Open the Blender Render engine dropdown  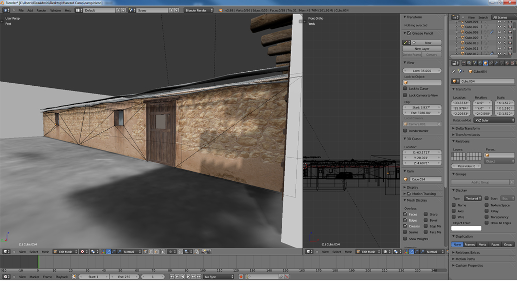(199, 10)
